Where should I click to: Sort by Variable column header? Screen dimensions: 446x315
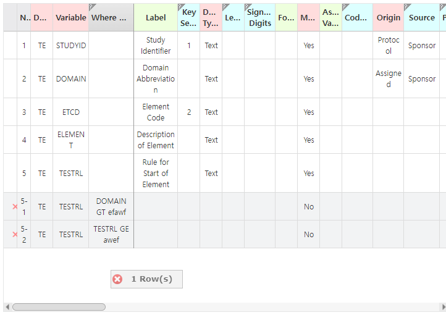point(70,18)
